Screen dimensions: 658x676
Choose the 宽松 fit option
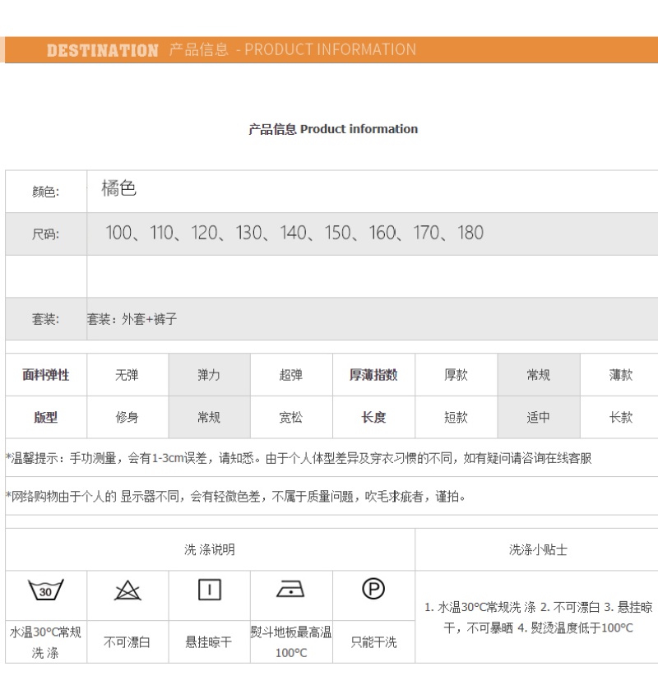click(x=291, y=418)
